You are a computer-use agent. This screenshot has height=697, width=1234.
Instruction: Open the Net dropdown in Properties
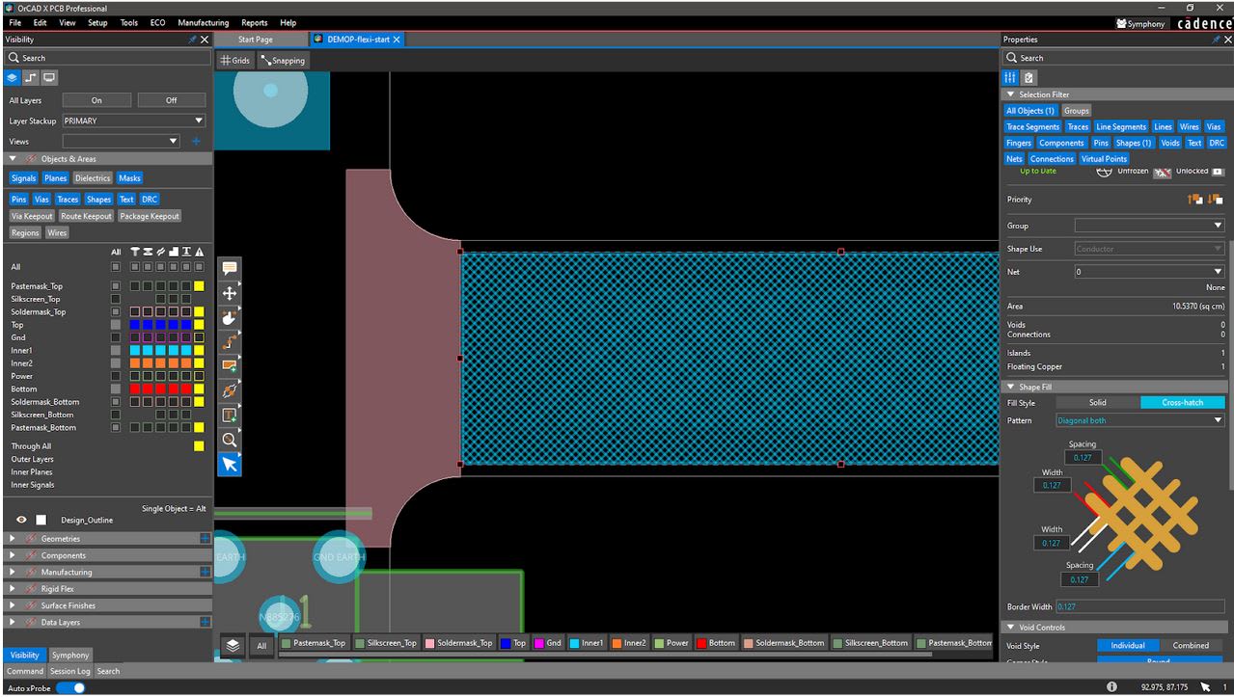pyautogui.click(x=1149, y=272)
